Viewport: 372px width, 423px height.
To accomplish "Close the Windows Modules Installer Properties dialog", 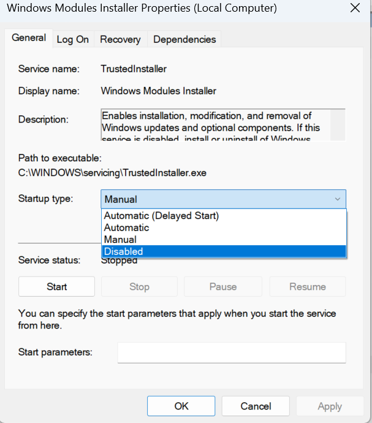I will point(354,9).
